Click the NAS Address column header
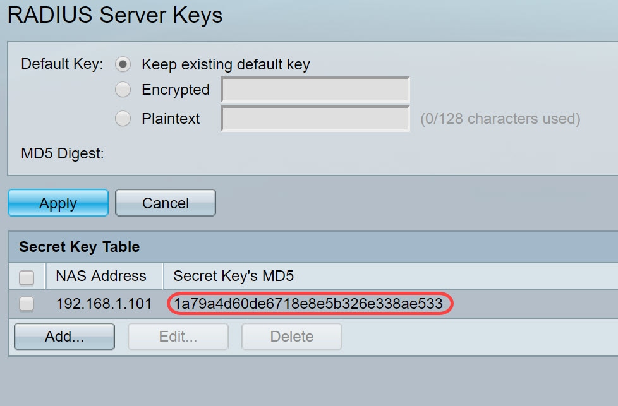Image resolution: width=618 pixels, height=406 pixels. [101, 276]
